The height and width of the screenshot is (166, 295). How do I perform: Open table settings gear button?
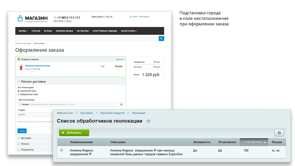pos(279,133)
